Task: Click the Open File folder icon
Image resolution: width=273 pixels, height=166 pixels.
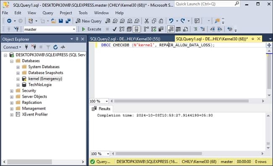Action: pyautogui.click(x=53, y=21)
